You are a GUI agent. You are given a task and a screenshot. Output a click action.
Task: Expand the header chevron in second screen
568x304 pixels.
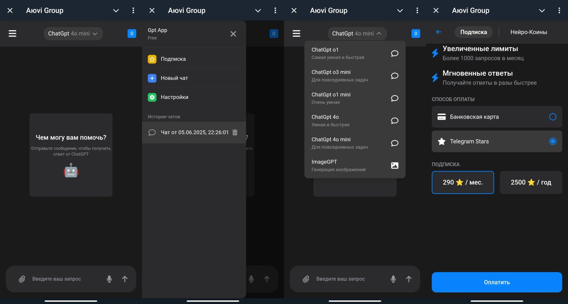pos(258,11)
